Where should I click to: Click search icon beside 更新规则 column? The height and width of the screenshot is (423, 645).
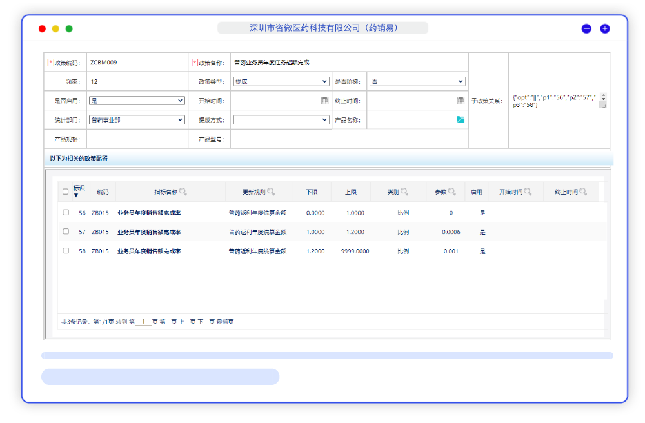click(271, 192)
